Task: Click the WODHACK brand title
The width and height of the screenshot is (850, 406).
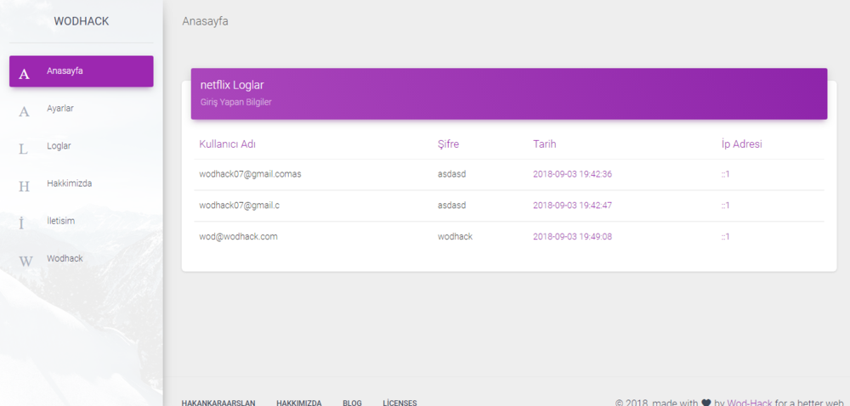Action: click(82, 21)
